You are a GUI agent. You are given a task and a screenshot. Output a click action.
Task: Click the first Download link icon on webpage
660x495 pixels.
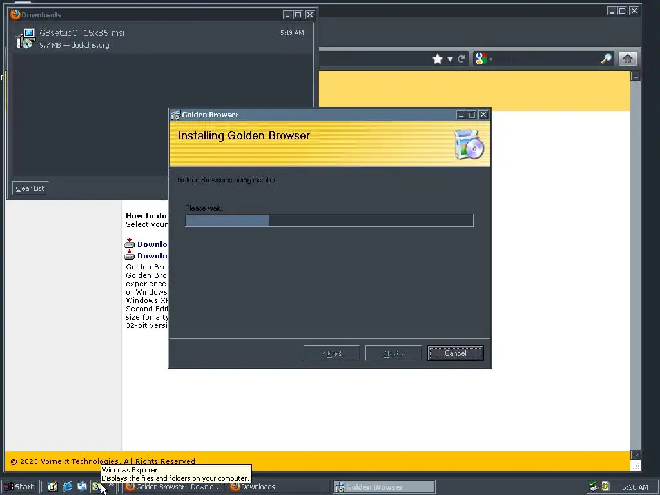tap(130, 243)
